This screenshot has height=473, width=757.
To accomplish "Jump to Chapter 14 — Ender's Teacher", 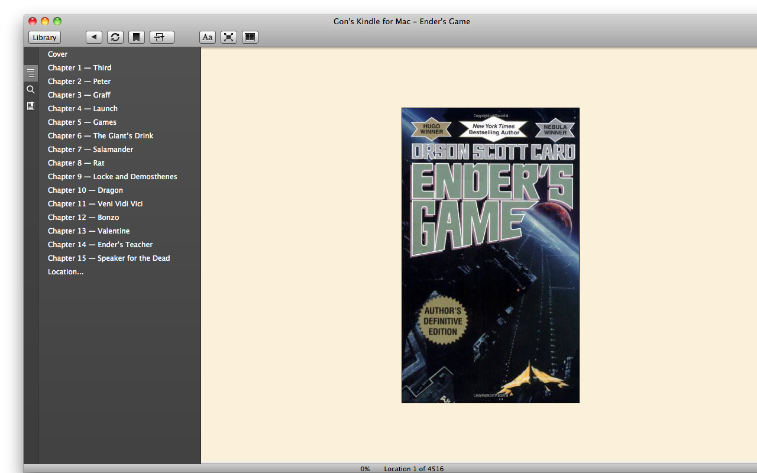I will click(x=101, y=245).
